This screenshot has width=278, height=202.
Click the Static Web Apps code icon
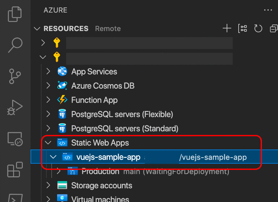point(63,143)
